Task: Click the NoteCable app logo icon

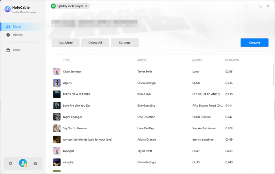Action: pos(7,9)
